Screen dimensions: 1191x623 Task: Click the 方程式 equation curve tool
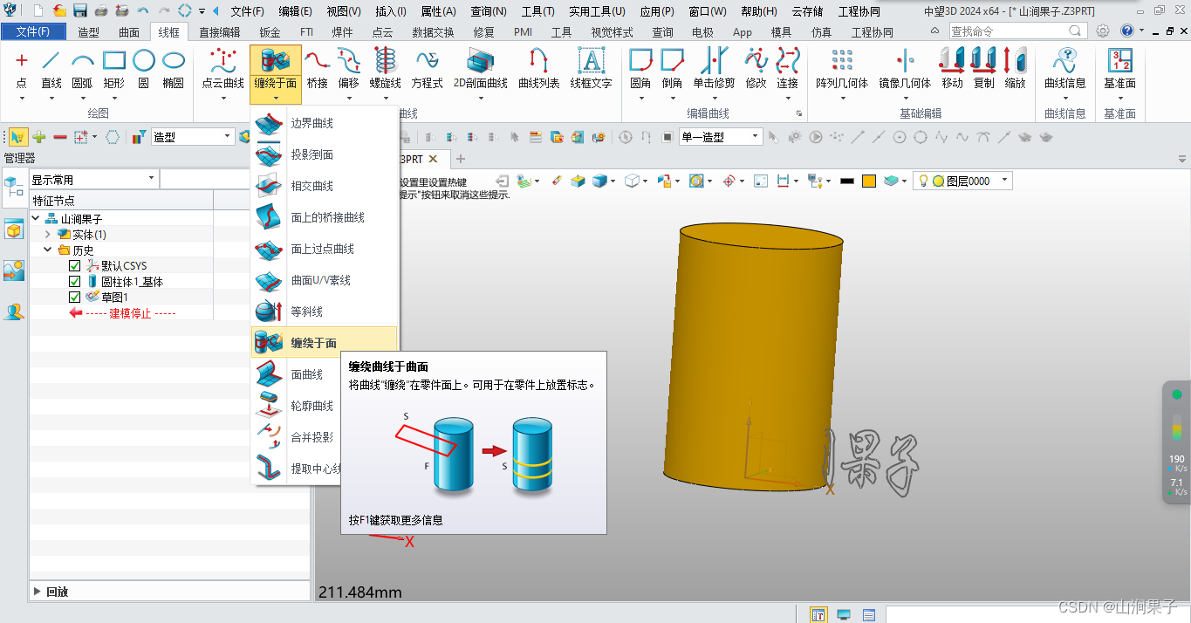pyautogui.click(x=427, y=69)
